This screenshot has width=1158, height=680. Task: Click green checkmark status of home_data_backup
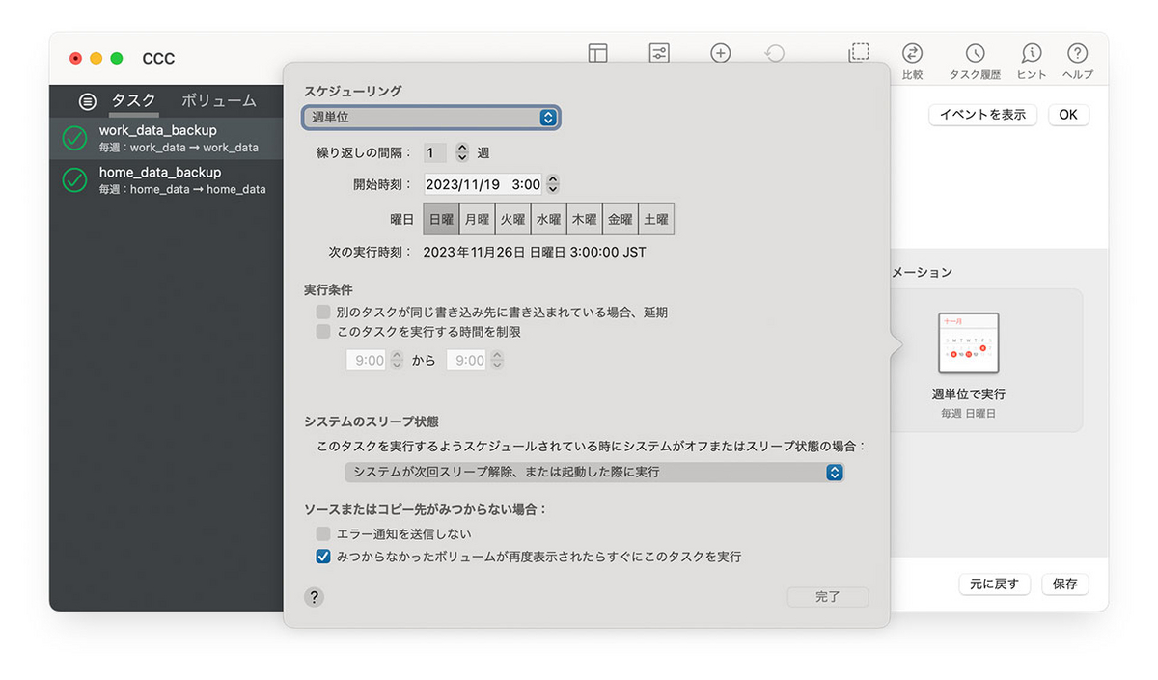[75, 180]
